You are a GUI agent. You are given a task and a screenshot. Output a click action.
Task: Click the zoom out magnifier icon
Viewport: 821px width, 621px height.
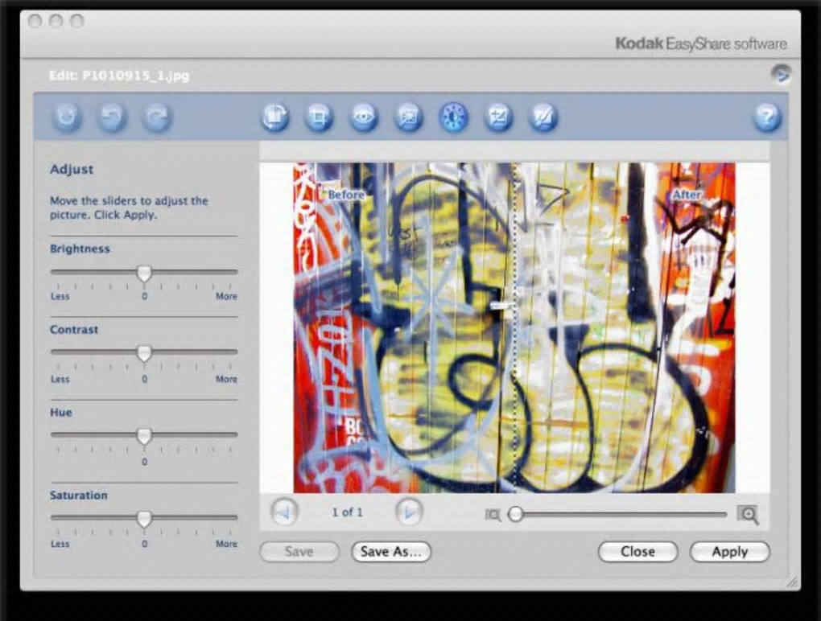(493, 515)
